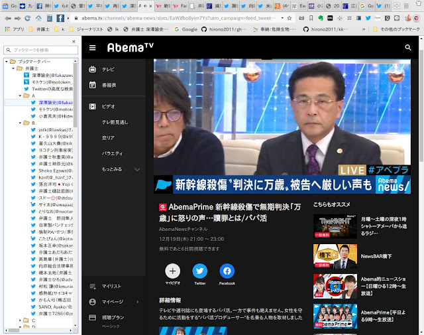
Task: Collapse 弁護士 folder in tree
Action: [x=13, y=68]
